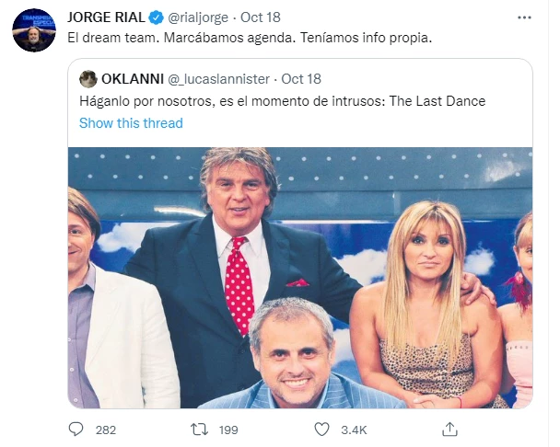Open the JORGE RIAL display name link
Image resolution: width=560 pixels, height=447 pixels.
coord(105,17)
